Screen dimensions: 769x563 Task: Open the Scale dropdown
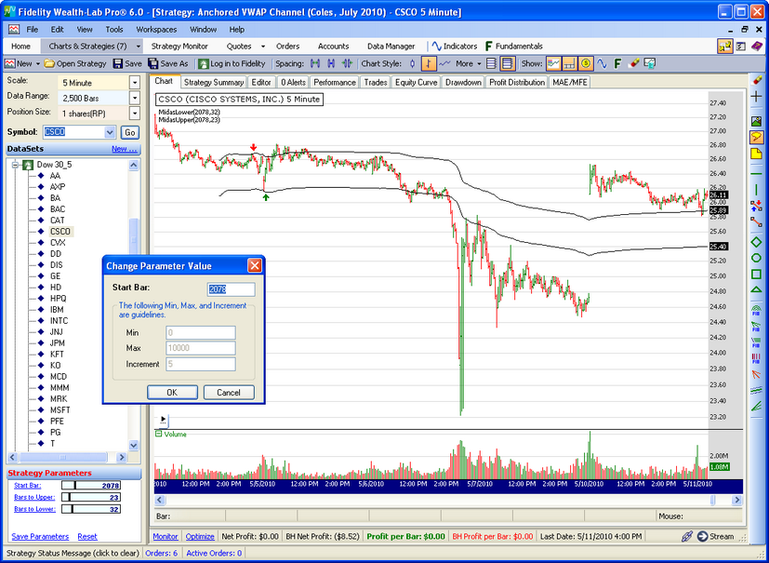tap(135, 82)
